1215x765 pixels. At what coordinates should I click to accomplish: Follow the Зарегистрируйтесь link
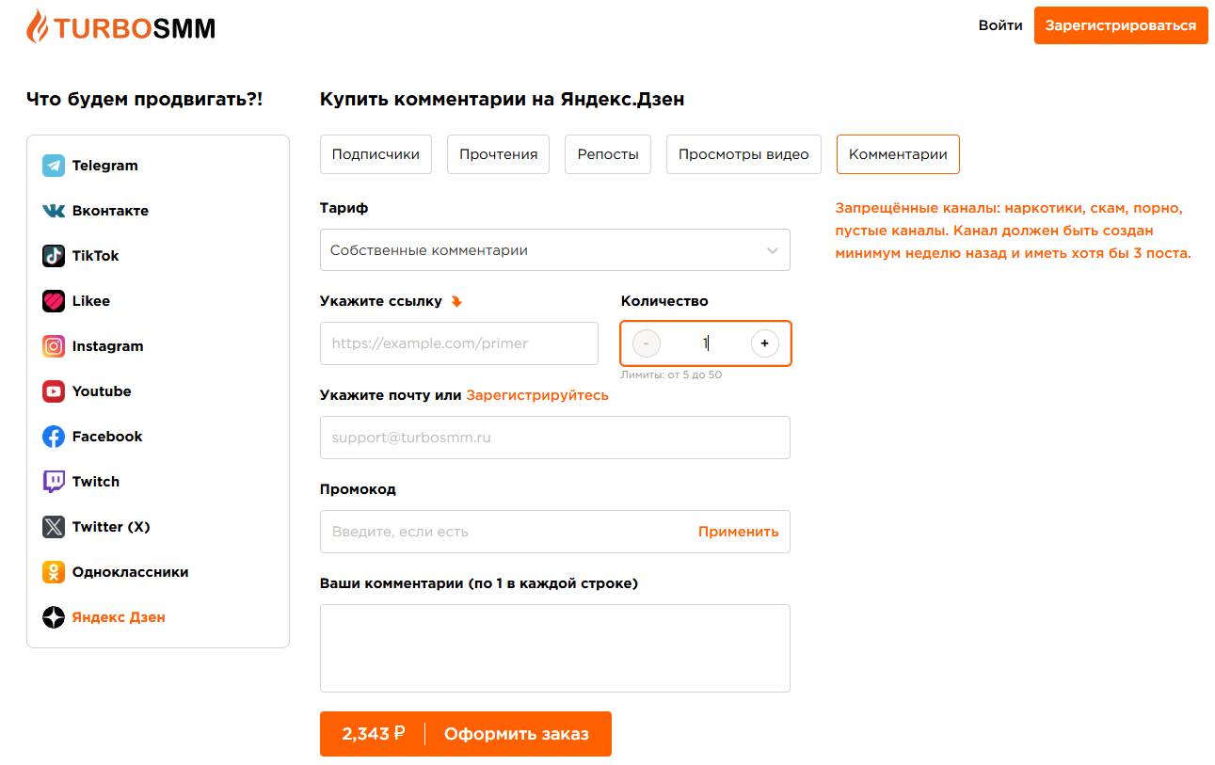pos(537,395)
